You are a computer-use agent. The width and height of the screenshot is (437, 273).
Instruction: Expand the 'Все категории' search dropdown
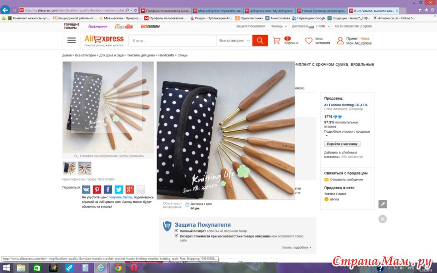(234, 41)
